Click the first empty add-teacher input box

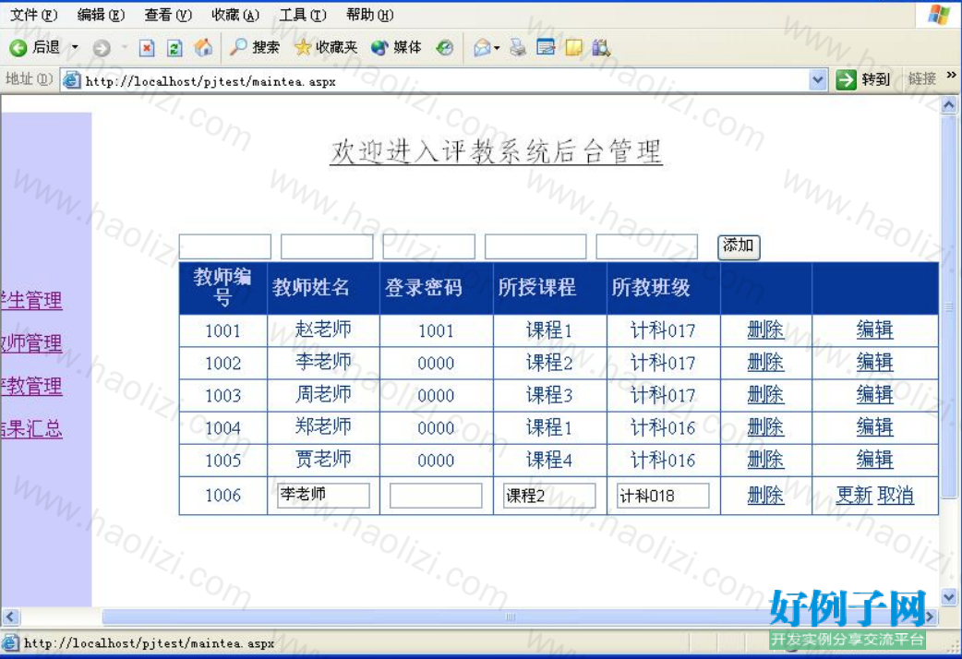224,246
